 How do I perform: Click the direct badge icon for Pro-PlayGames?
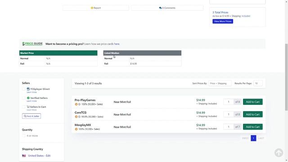pyautogui.click(x=79, y=104)
